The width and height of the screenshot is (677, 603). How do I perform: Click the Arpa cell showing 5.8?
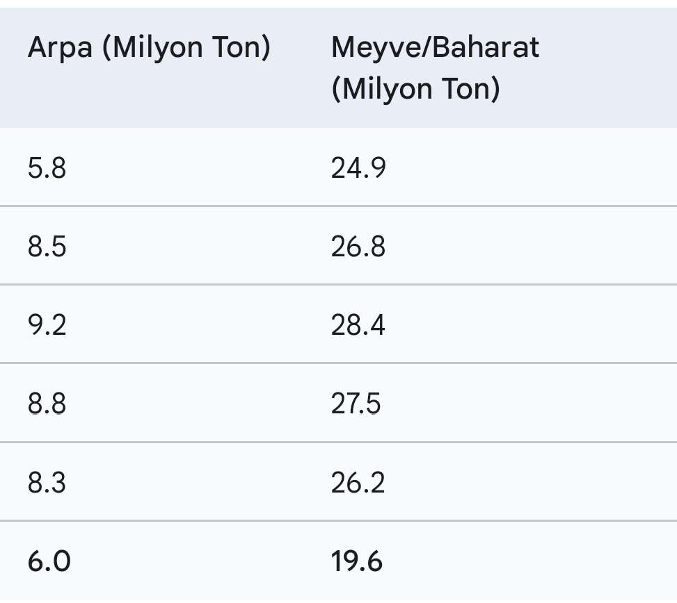(x=47, y=168)
